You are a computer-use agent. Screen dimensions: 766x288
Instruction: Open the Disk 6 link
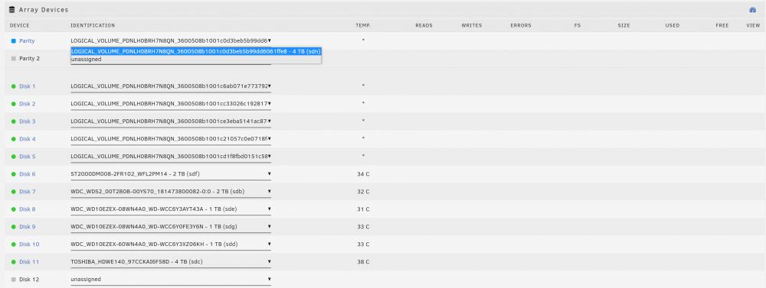[28, 174]
